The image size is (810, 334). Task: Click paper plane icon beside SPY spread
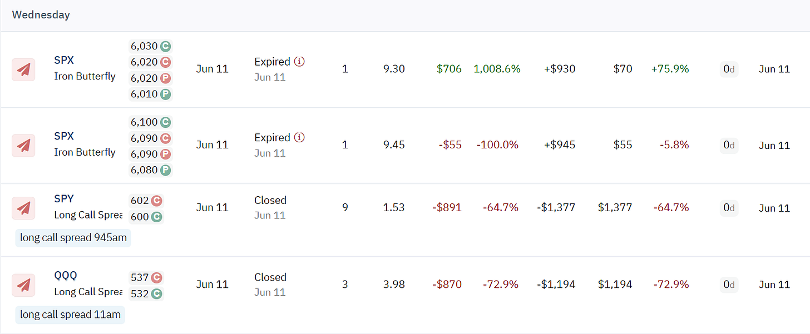(x=23, y=208)
